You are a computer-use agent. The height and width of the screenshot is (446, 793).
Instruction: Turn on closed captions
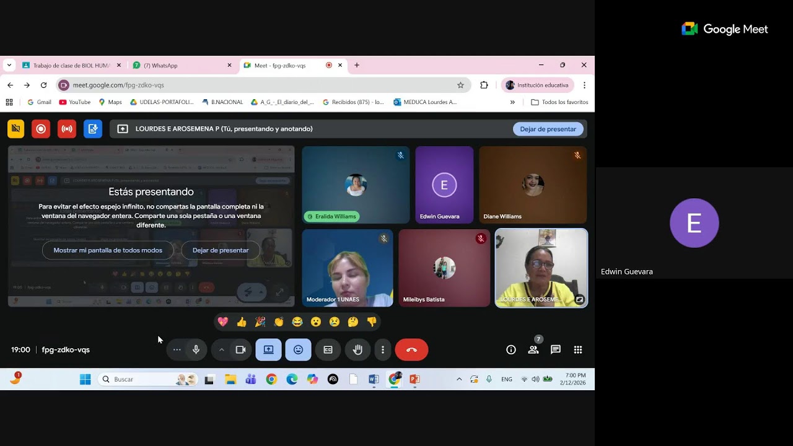[328, 349]
